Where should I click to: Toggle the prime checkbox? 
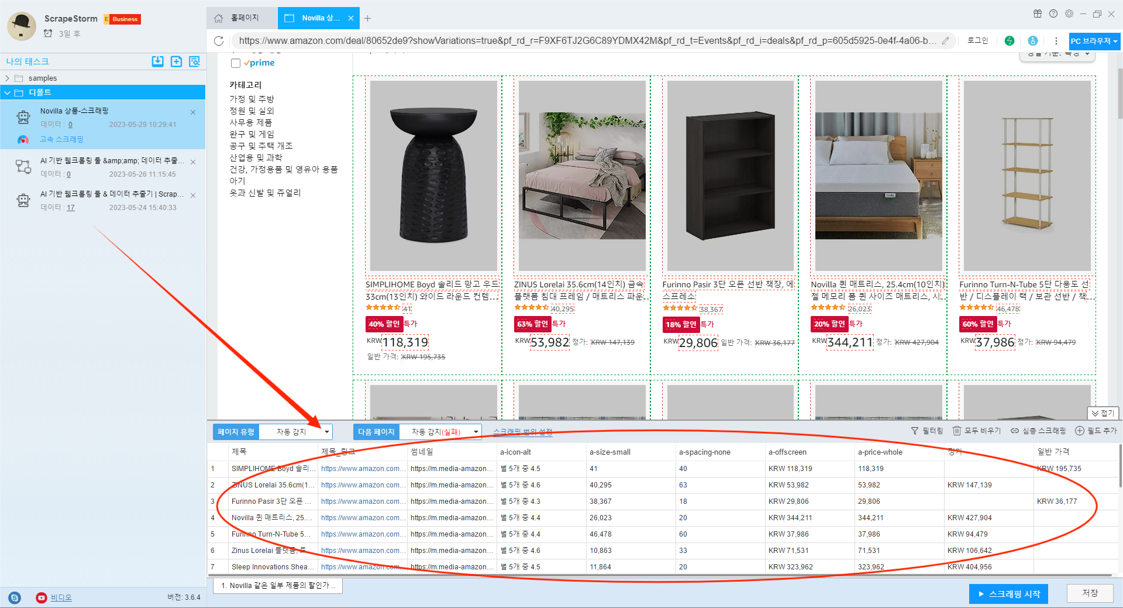tap(236, 63)
